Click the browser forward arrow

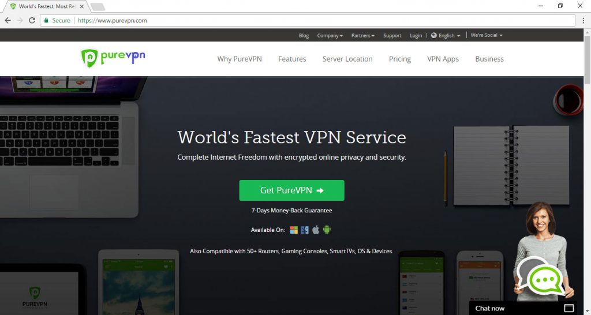(20, 20)
